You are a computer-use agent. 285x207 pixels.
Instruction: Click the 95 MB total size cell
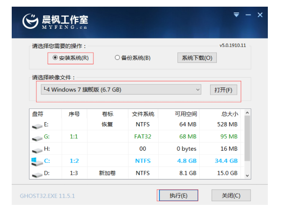229,136
